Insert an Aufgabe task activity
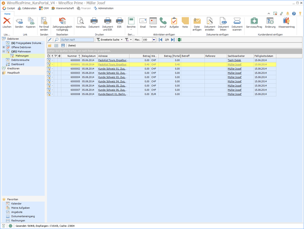This screenshot has height=229, width=304. 174,21
